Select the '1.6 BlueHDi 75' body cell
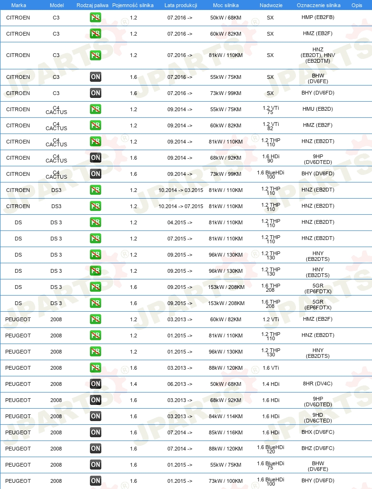Screen dimensions: 372x489 click(x=271, y=465)
